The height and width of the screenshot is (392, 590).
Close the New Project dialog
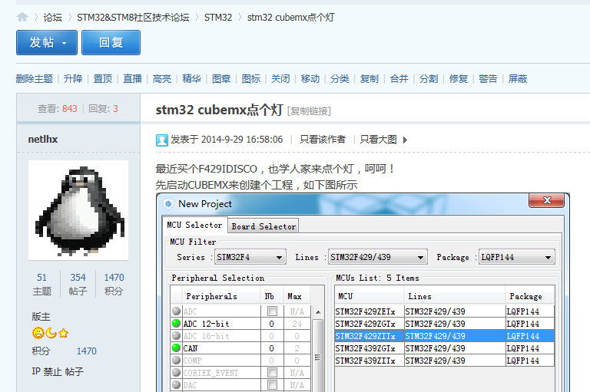pos(547,200)
